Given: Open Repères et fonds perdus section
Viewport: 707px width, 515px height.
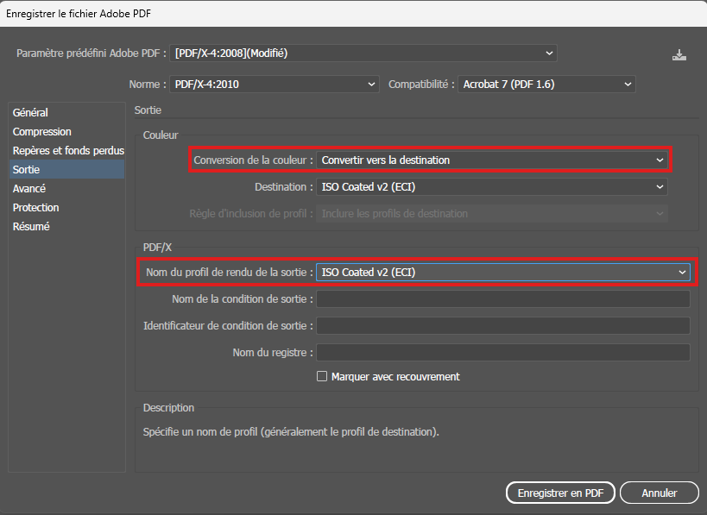Looking at the screenshot, I should 67,151.
